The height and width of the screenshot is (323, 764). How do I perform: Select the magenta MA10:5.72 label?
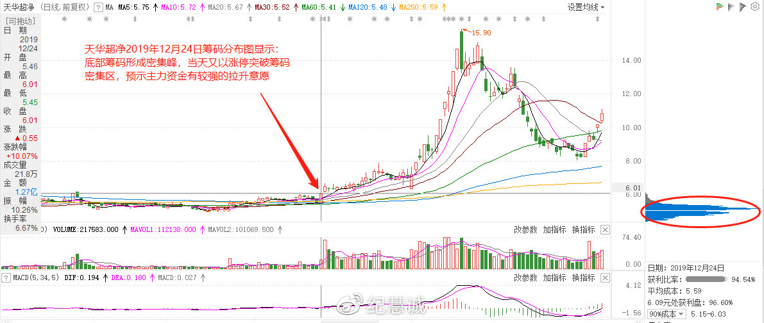click(178, 7)
